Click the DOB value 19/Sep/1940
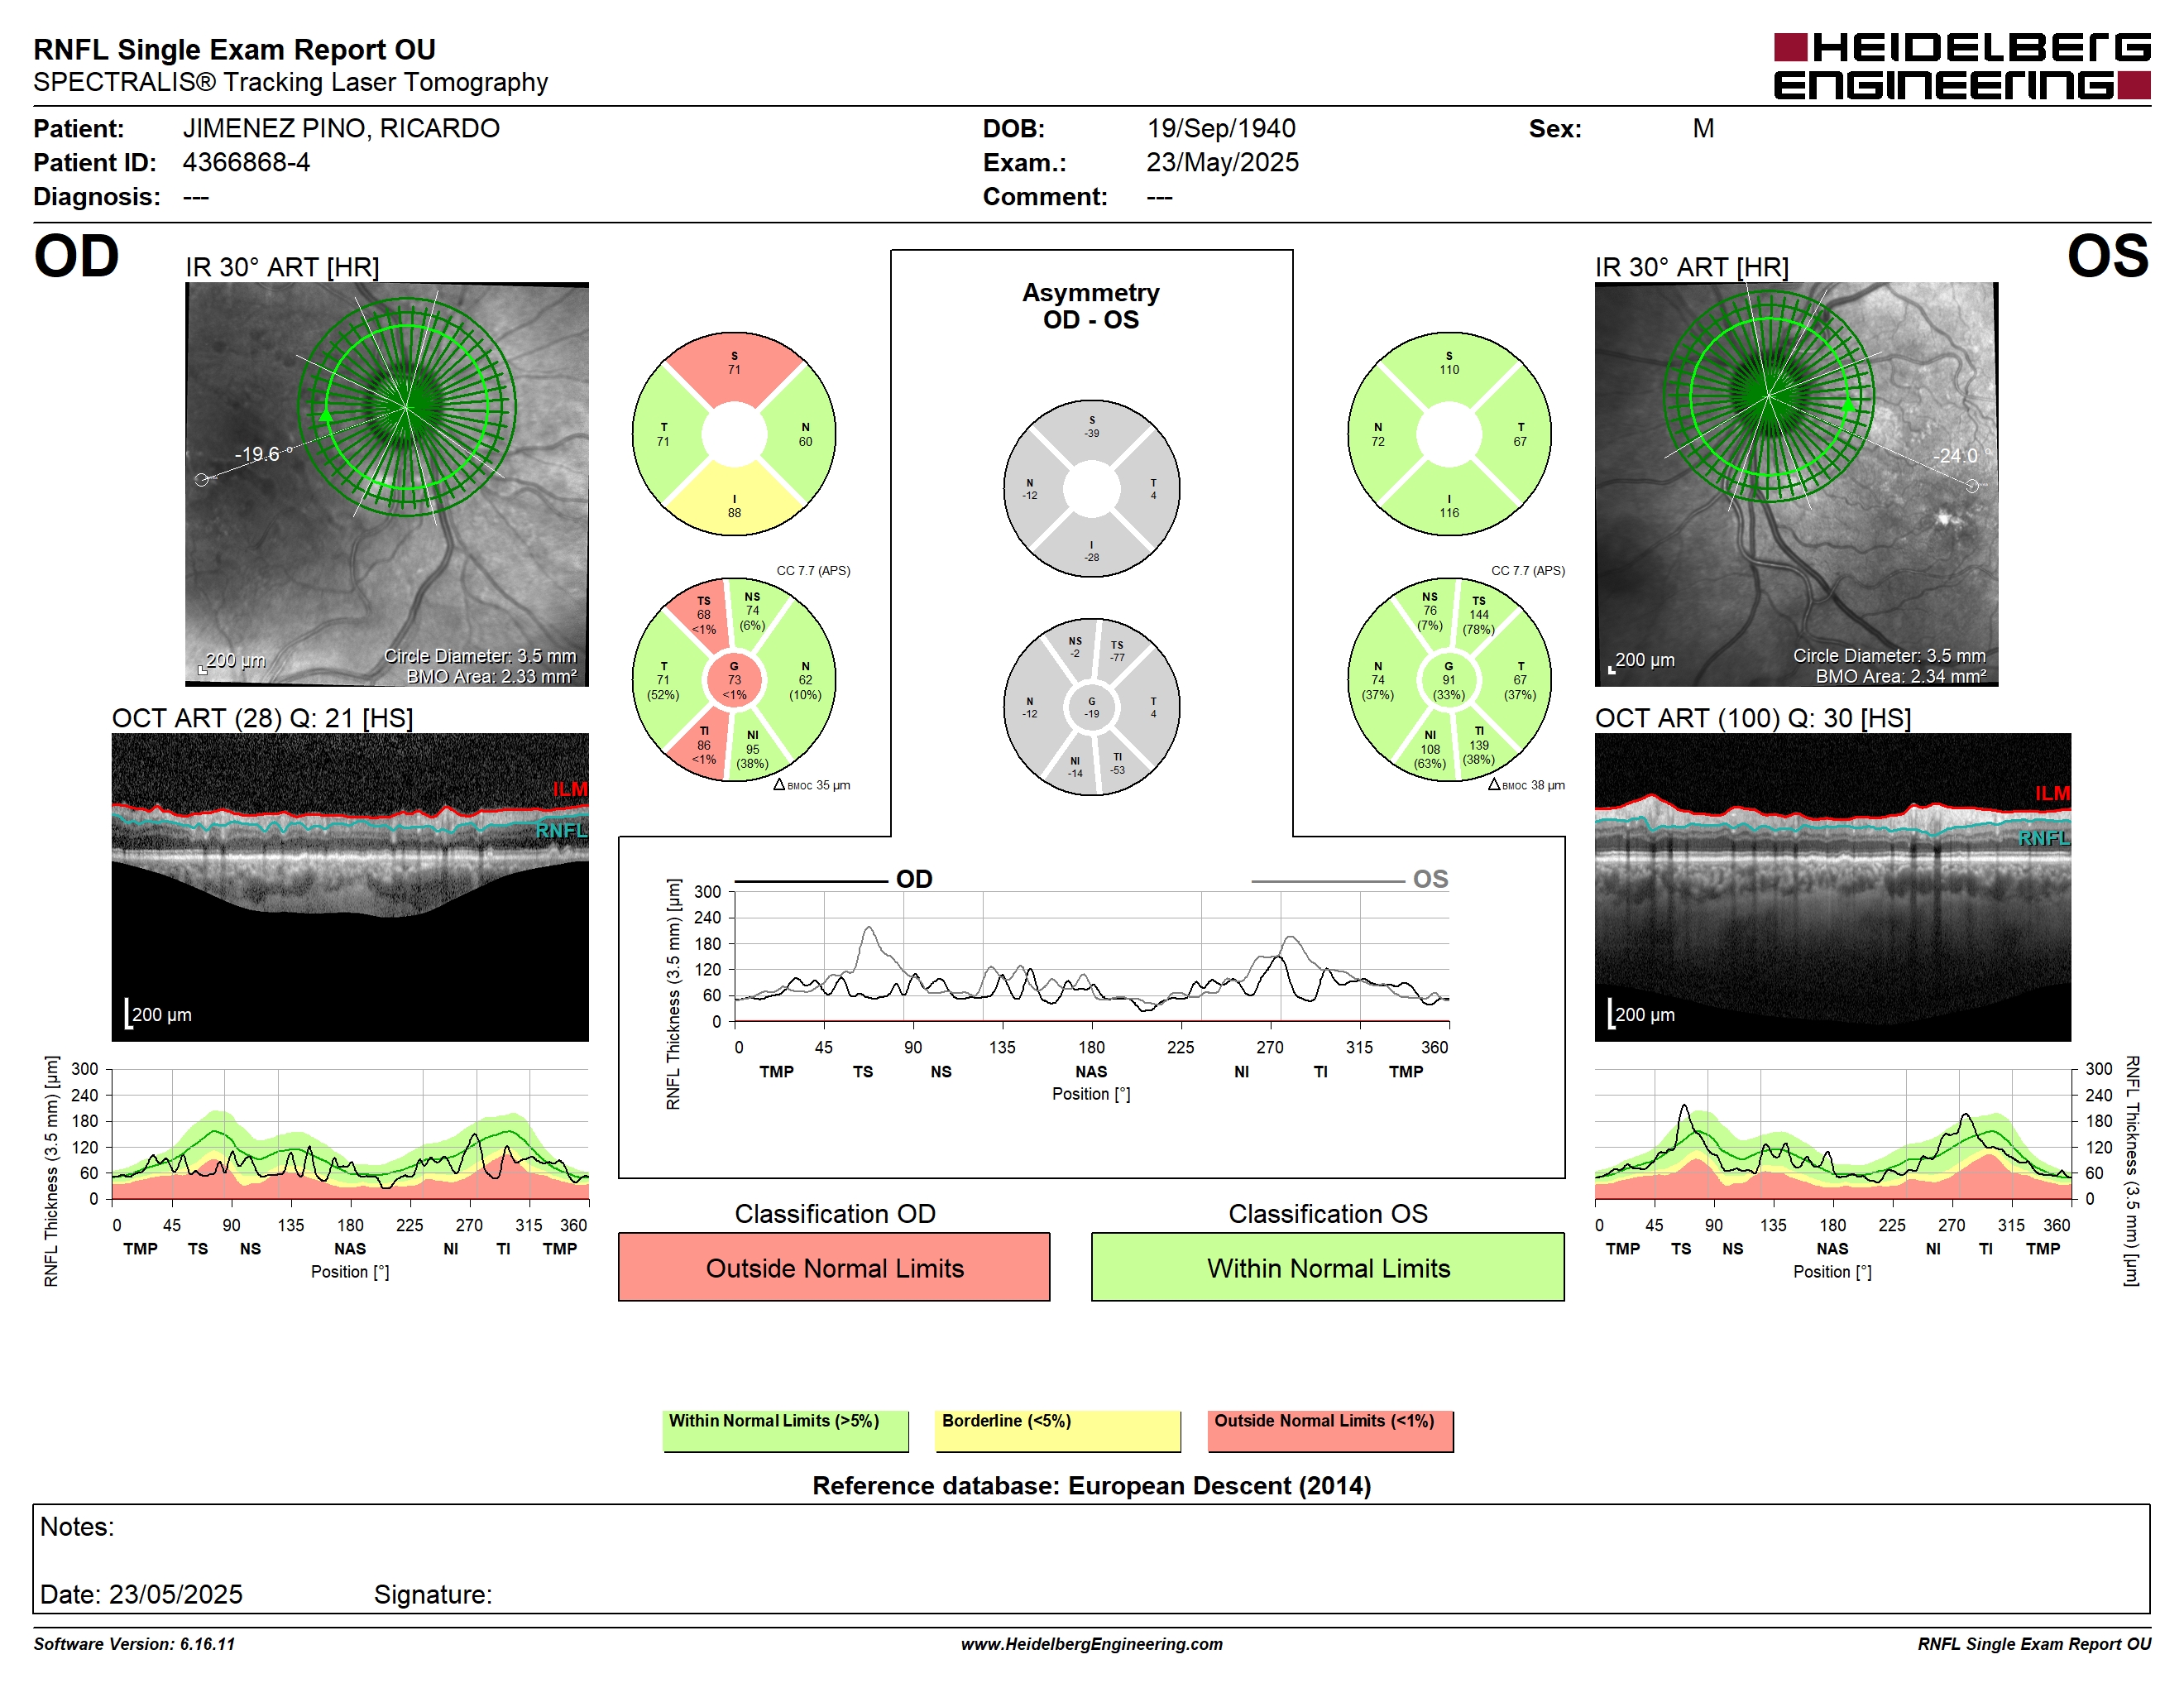Image resolution: width=2184 pixels, height=1688 pixels. [1221, 128]
